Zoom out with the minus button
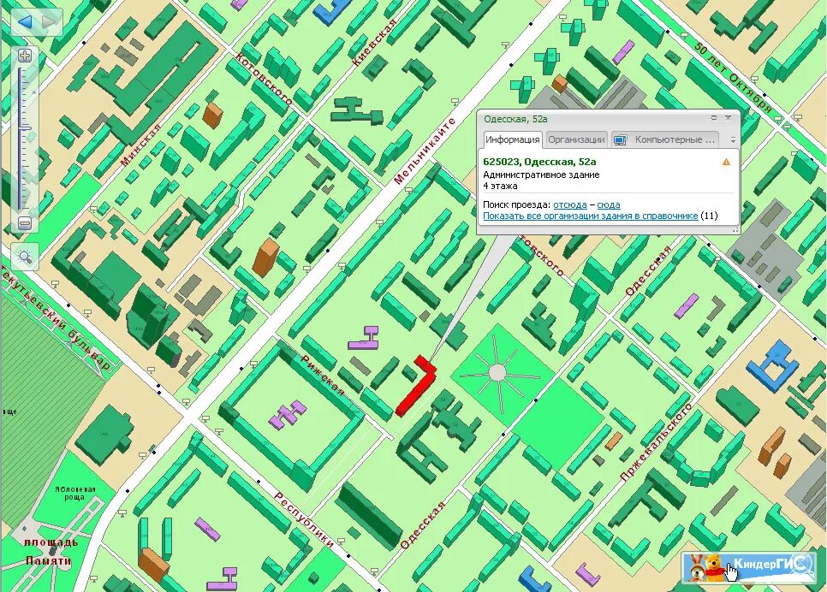The height and width of the screenshot is (592, 827). pyautogui.click(x=25, y=223)
